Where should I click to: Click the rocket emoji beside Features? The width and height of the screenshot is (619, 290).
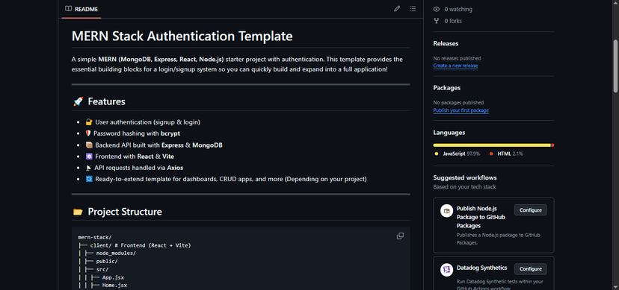coord(78,101)
